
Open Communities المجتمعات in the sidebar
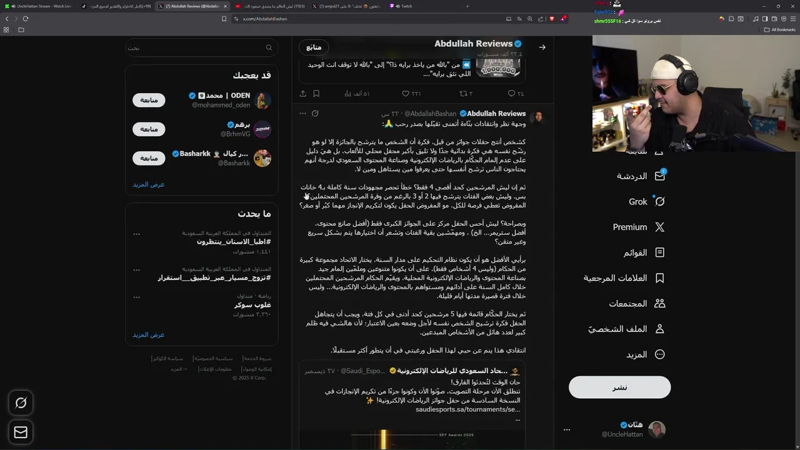tap(637, 303)
